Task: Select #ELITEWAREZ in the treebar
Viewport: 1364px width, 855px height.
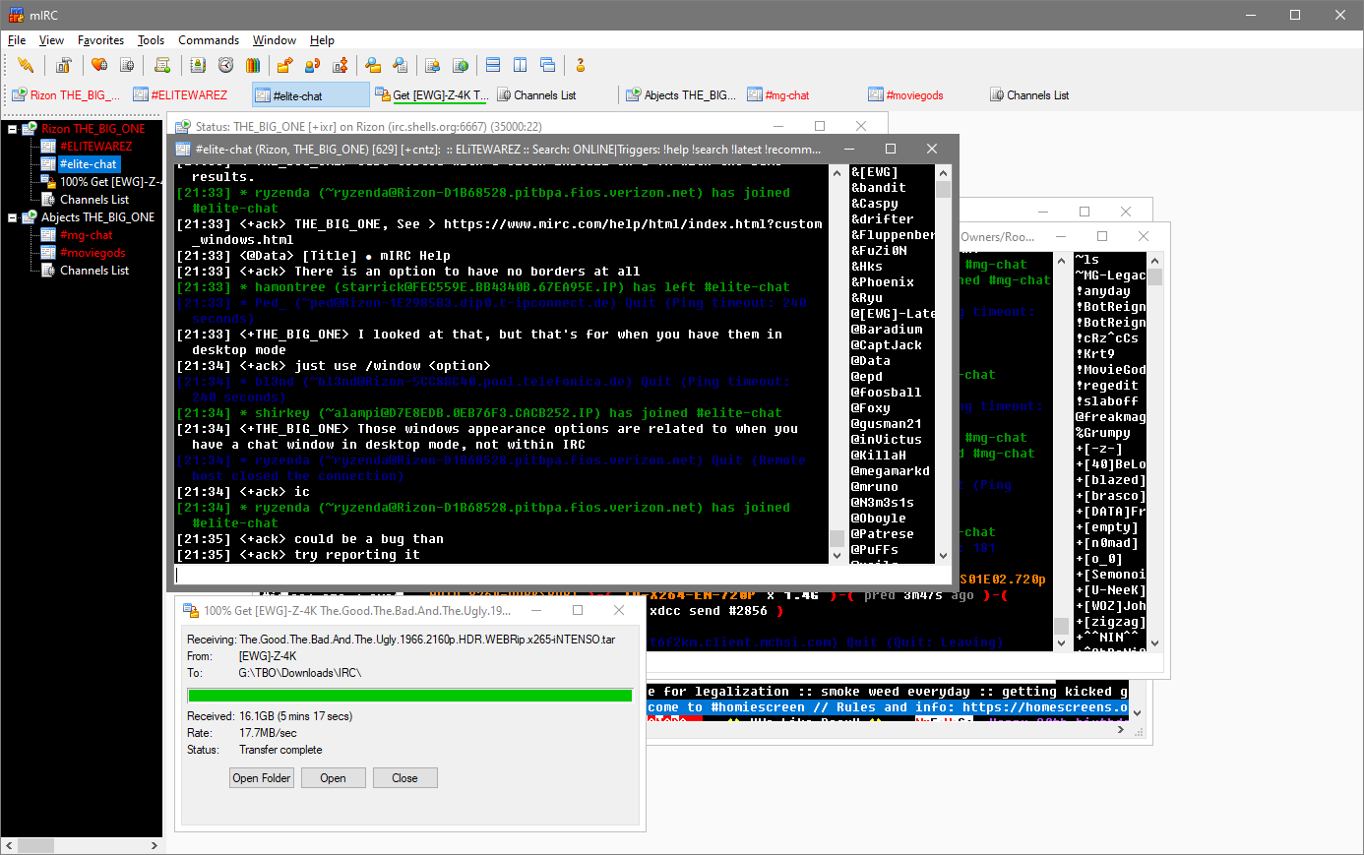Action: click(x=95, y=147)
